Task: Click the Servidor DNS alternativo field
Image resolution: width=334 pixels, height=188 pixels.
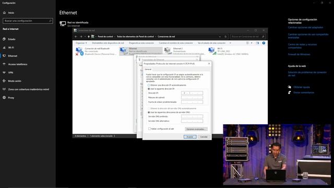Action: point(192,121)
